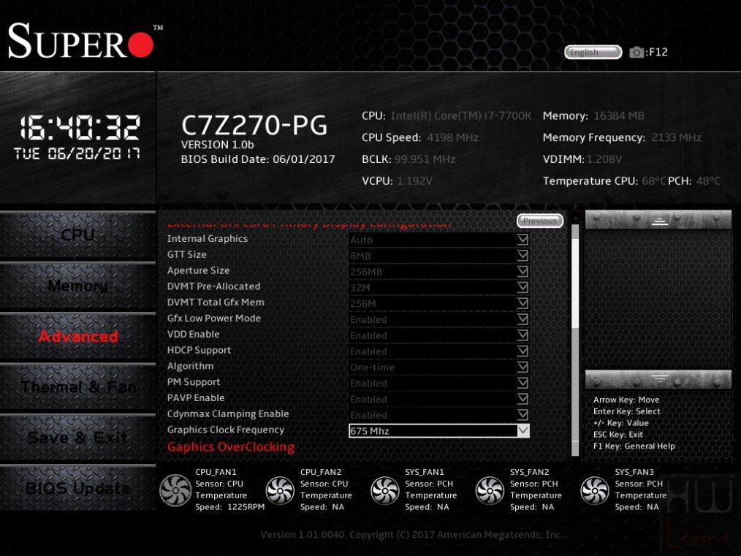Click the CPU Speed 4198 MHz value

(x=452, y=137)
